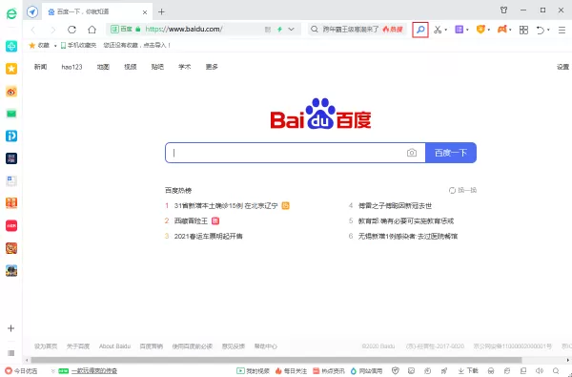
Task: Close the Baidu tab
Action: click(x=145, y=12)
